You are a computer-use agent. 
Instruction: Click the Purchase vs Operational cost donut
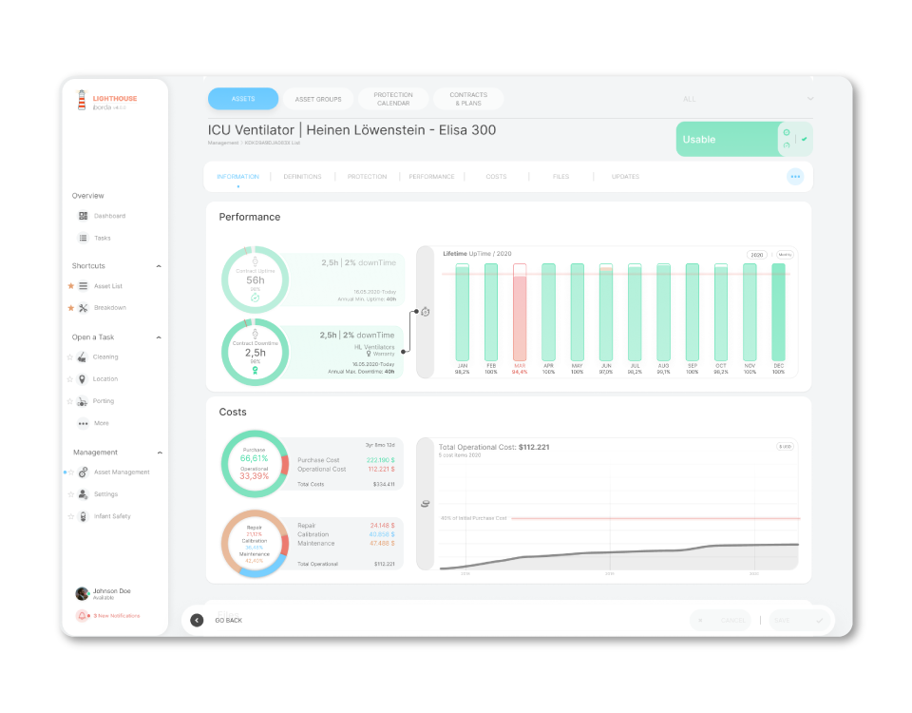point(255,464)
